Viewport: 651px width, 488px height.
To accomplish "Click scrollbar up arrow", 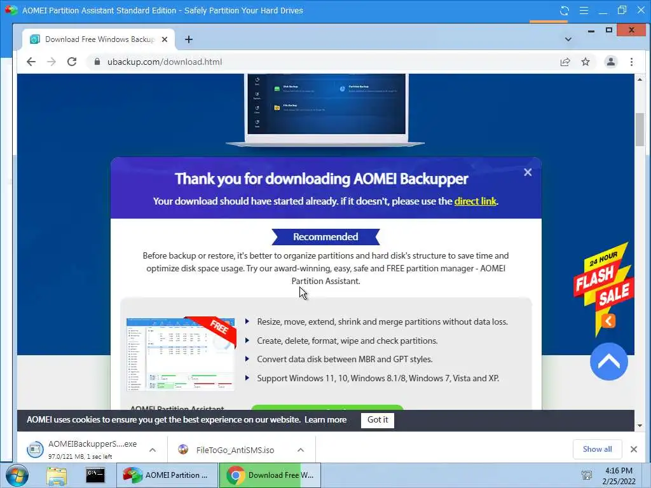I will [x=640, y=79].
